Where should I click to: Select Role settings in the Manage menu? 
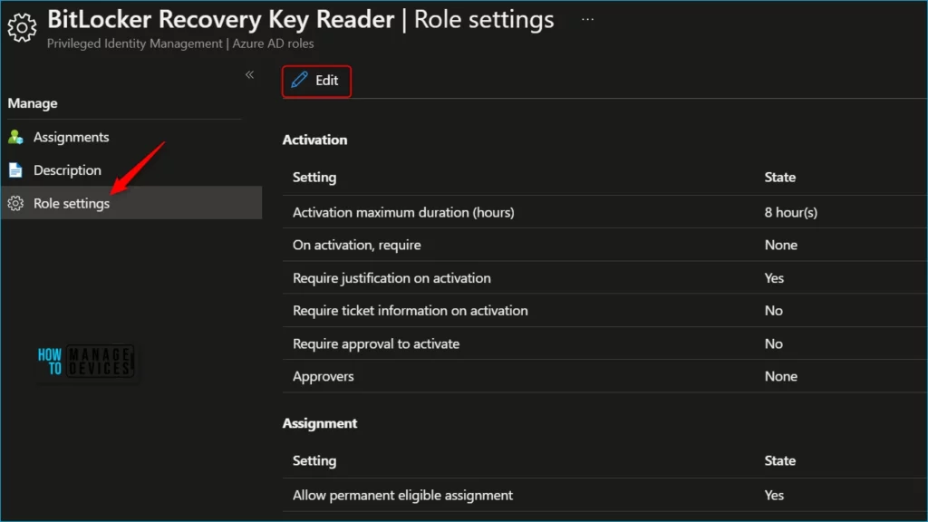pyautogui.click(x=131, y=203)
